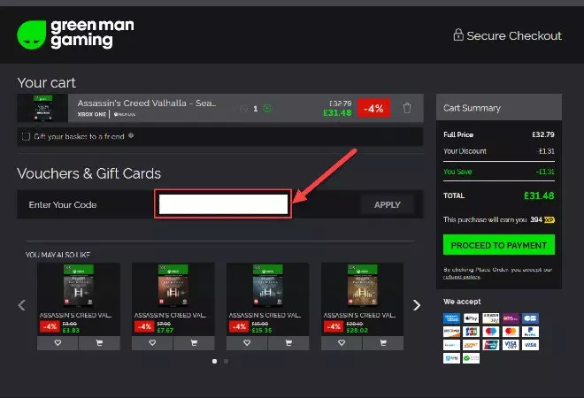Click the Amazon Pay payment icon

491,318
